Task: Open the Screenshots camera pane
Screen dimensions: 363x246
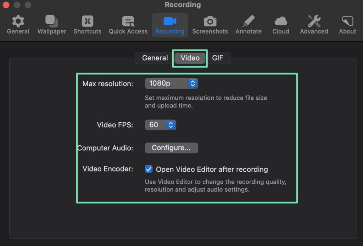Action: [210, 25]
